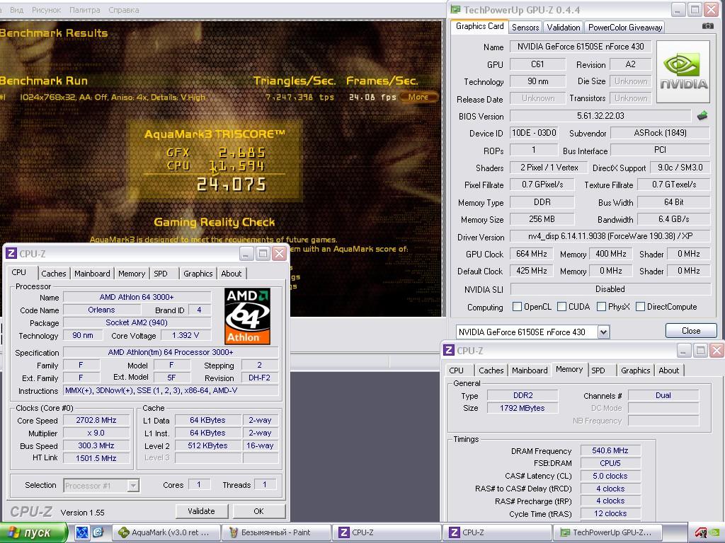This screenshot has width=725, height=543.
Task: Switch to Validation tab in GPU-Z
Action: (563, 28)
